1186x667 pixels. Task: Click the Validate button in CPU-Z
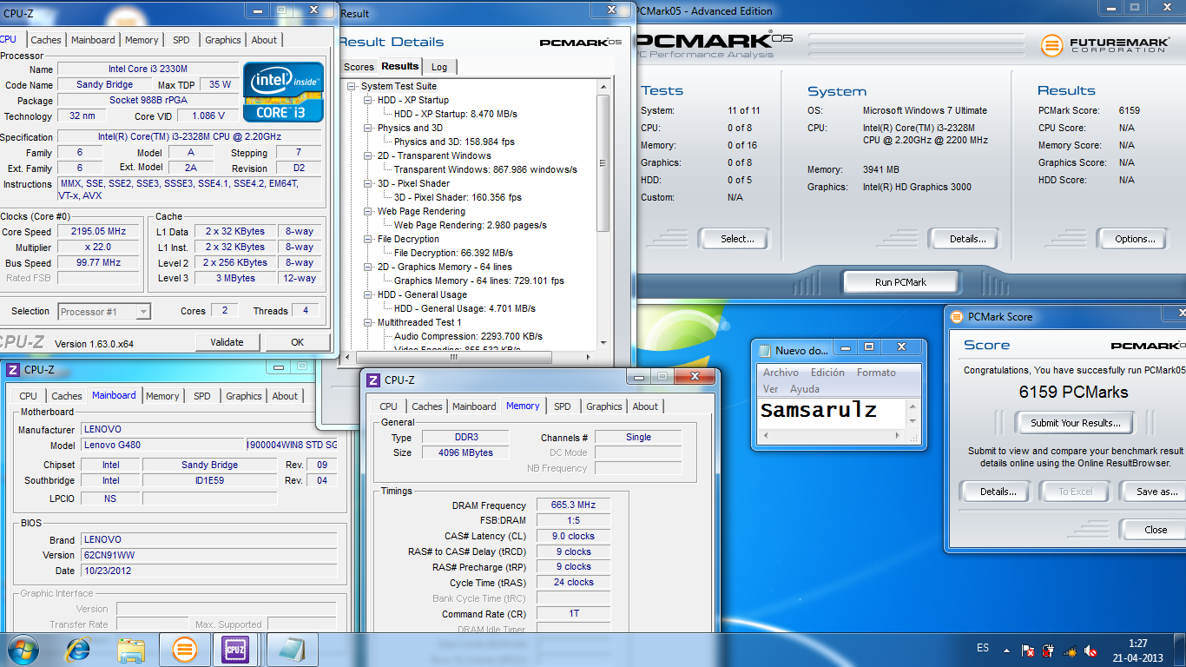click(x=227, y=342)
